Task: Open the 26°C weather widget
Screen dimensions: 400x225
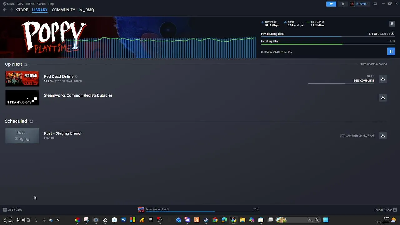Action: tap(386, 220)
